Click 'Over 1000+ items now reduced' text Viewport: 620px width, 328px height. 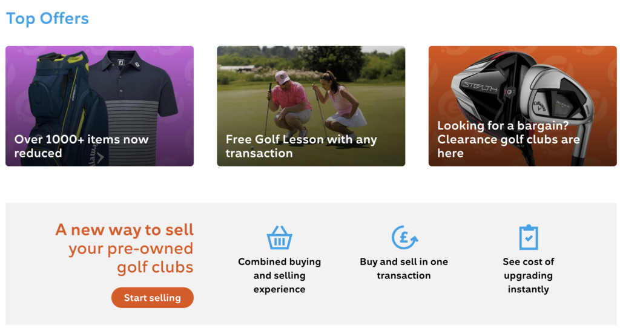point(81,146)
